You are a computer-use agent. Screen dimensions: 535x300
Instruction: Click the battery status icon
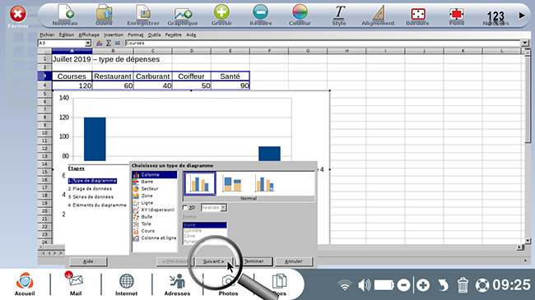[384, 285]
